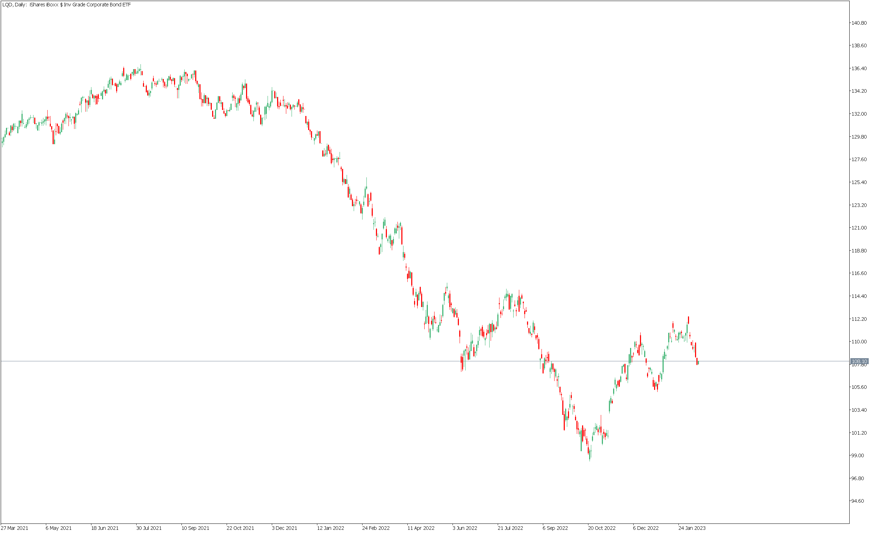Click the 110.00 price axis label
This screenshot has height=533, width=874.
click(x=859, y=342)
